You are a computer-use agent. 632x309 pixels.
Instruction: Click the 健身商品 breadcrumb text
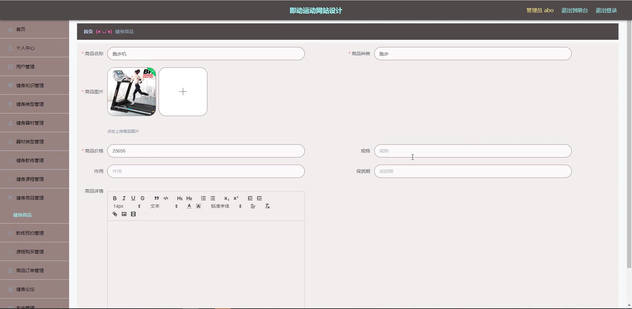124,32
